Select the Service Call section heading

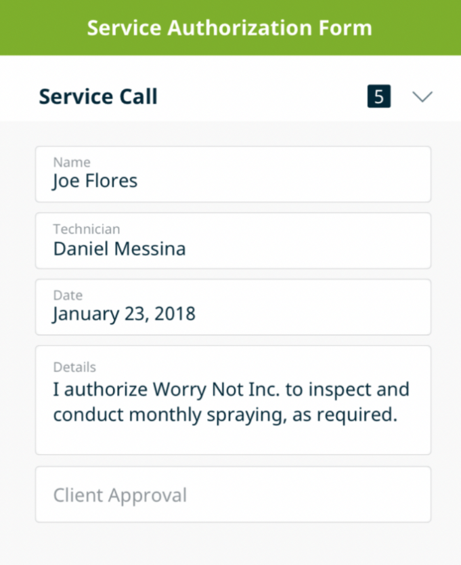(x=98, y=97)
